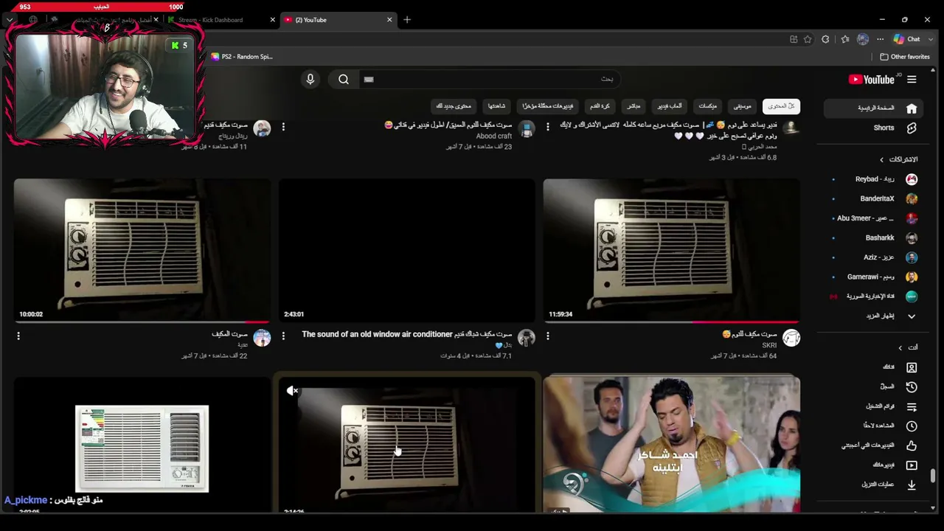Open the Other favorites folder
The height and width of the screenshot is (531, 944).
(905, 57)
